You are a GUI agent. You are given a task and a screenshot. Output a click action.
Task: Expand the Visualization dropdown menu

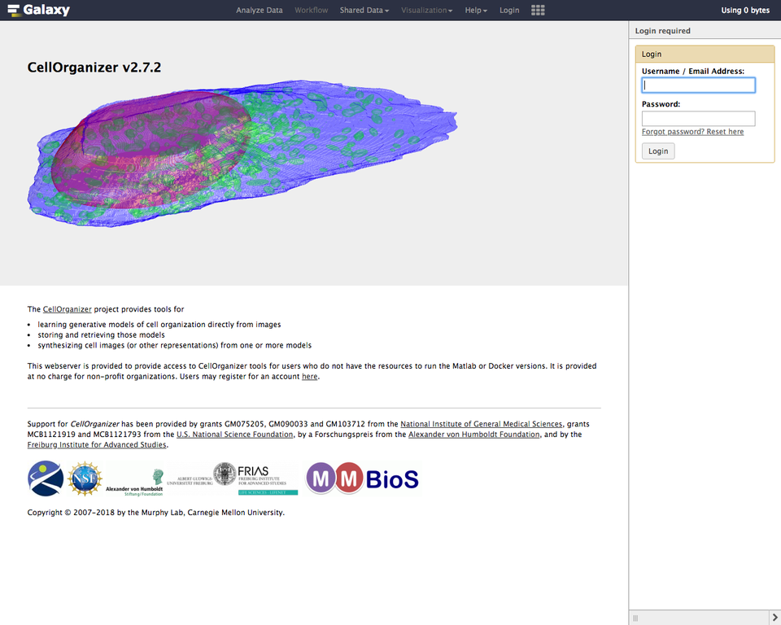pyautogui.click(x=427, y=10)
